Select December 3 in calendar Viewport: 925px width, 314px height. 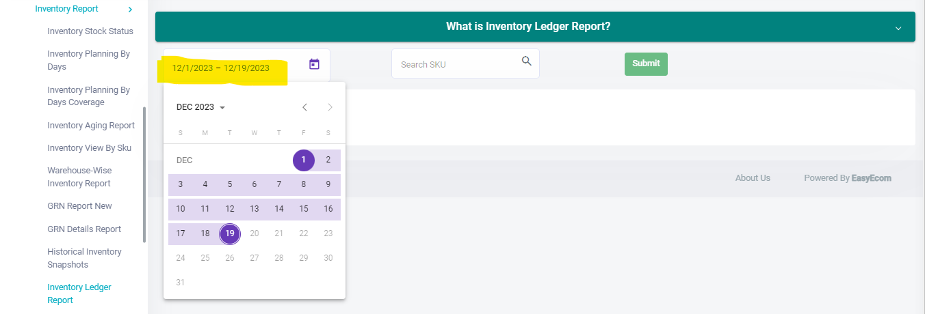(x=181, y=184)
